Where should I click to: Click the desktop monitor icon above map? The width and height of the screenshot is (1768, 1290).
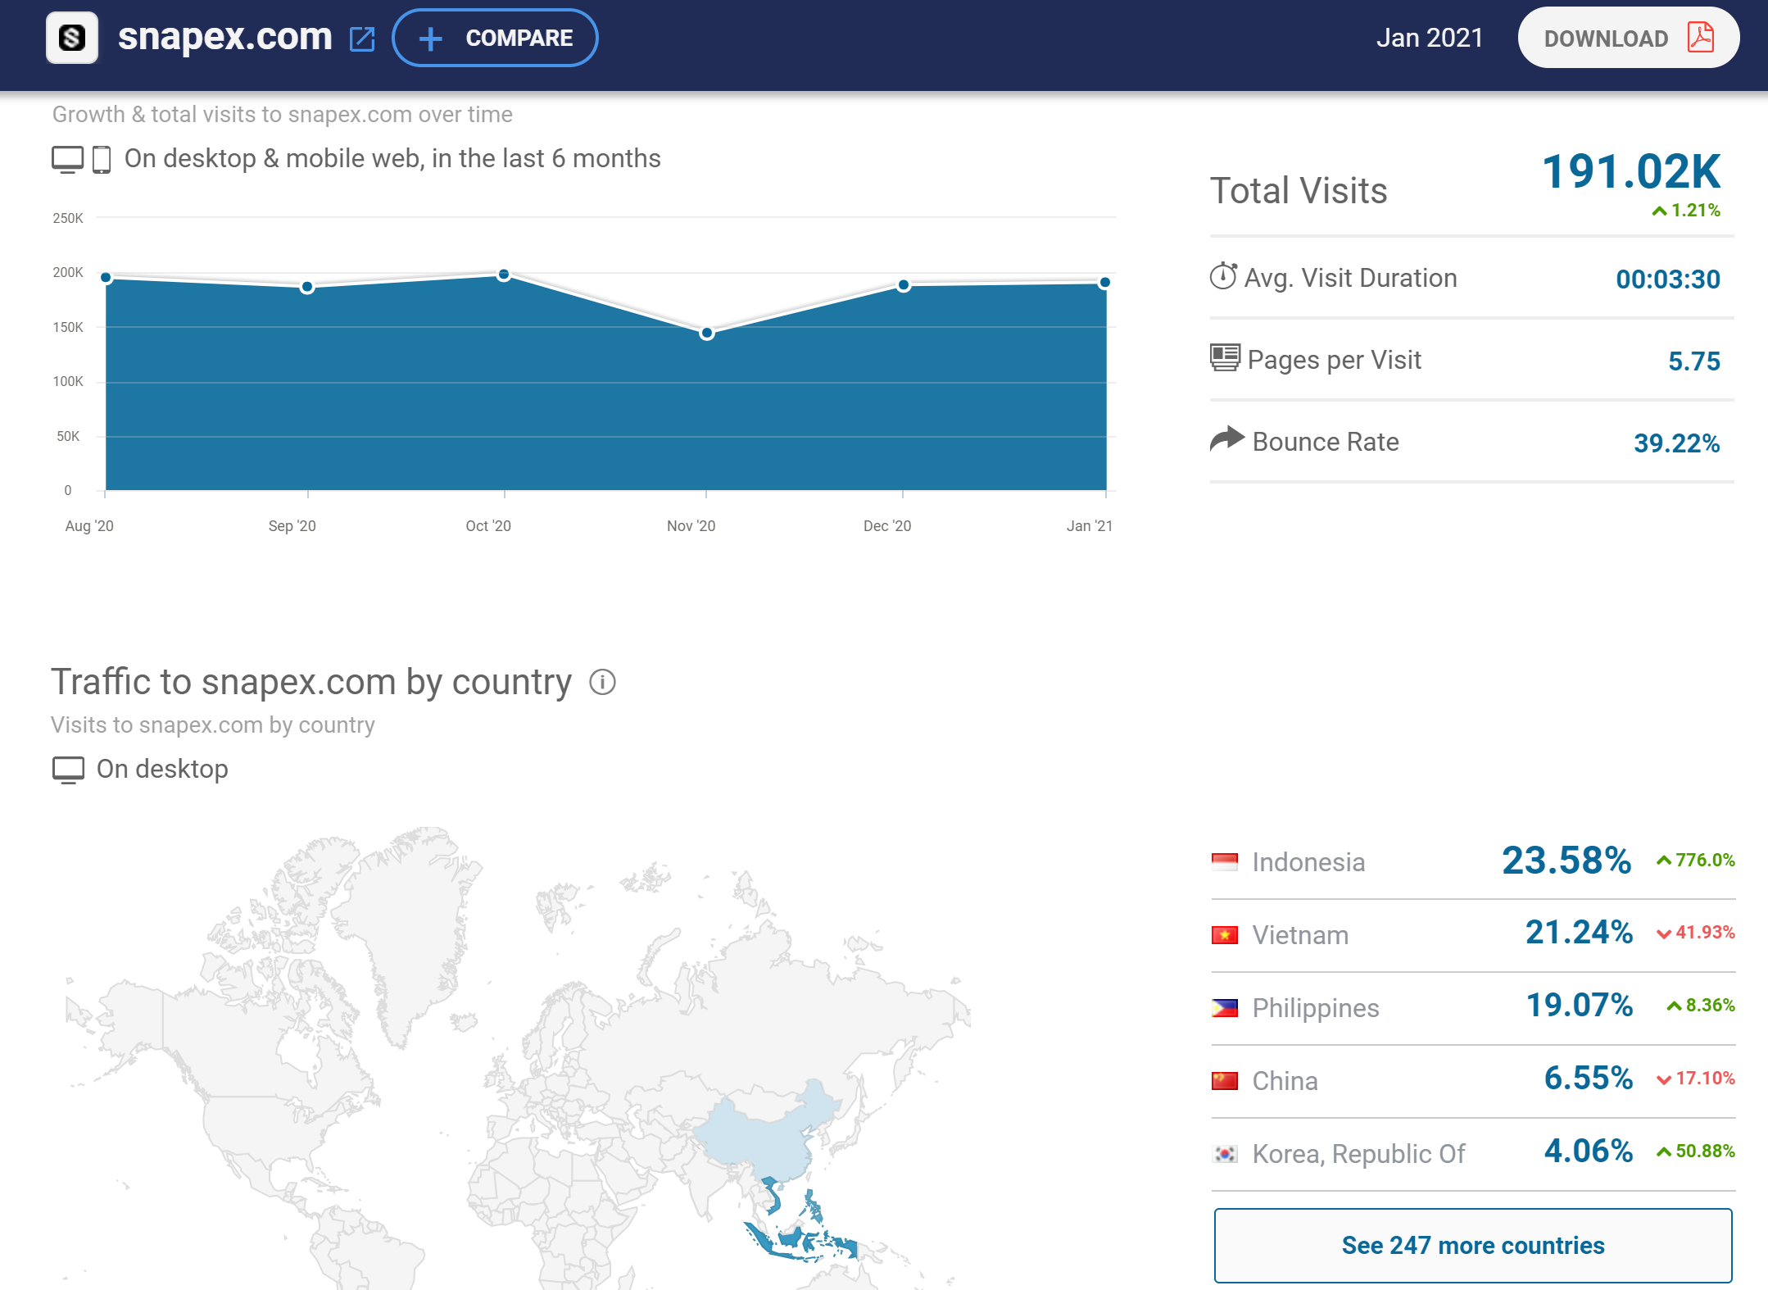tap(68, 770)
